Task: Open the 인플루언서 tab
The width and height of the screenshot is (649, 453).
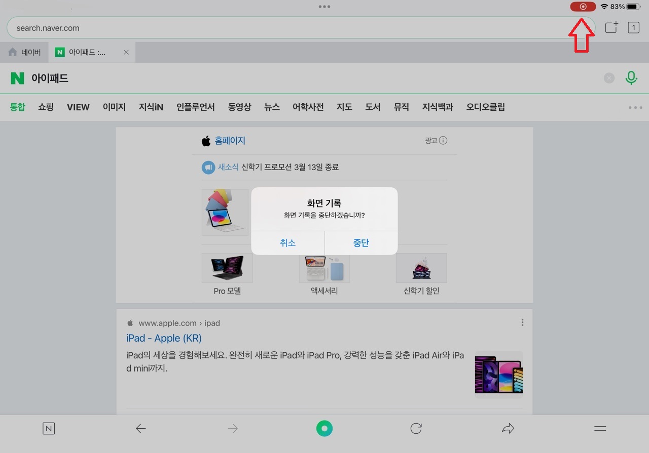Action: point(196,107)
